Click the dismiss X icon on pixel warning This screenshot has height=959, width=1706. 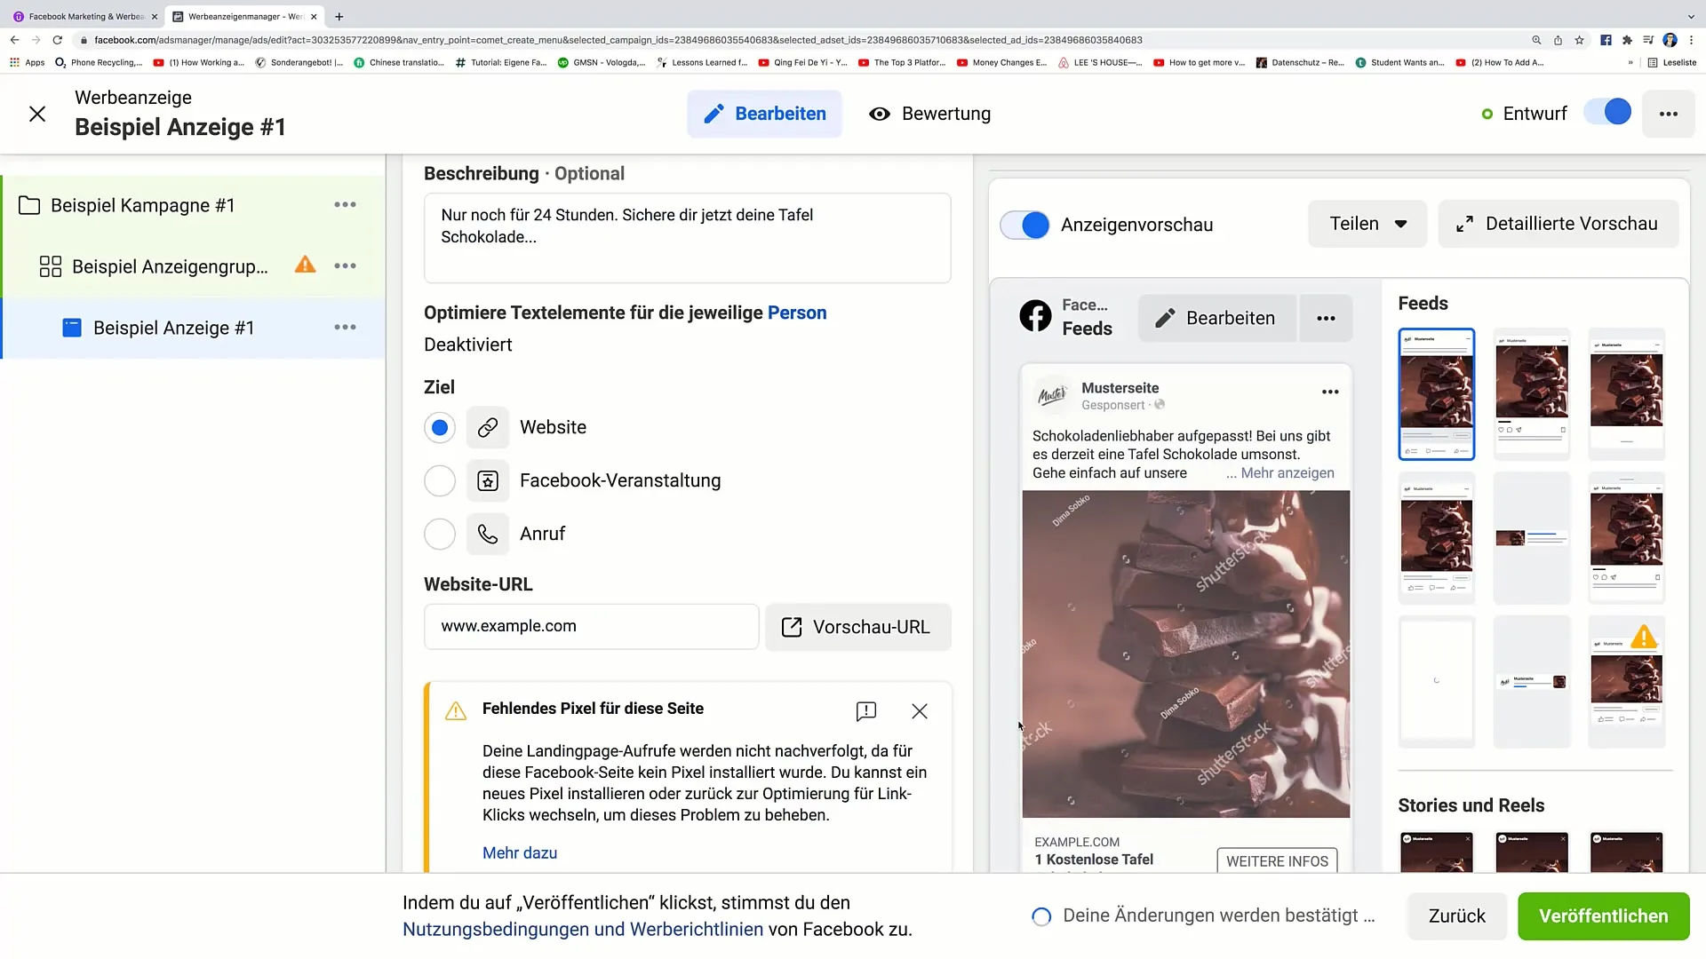point(920,710)
